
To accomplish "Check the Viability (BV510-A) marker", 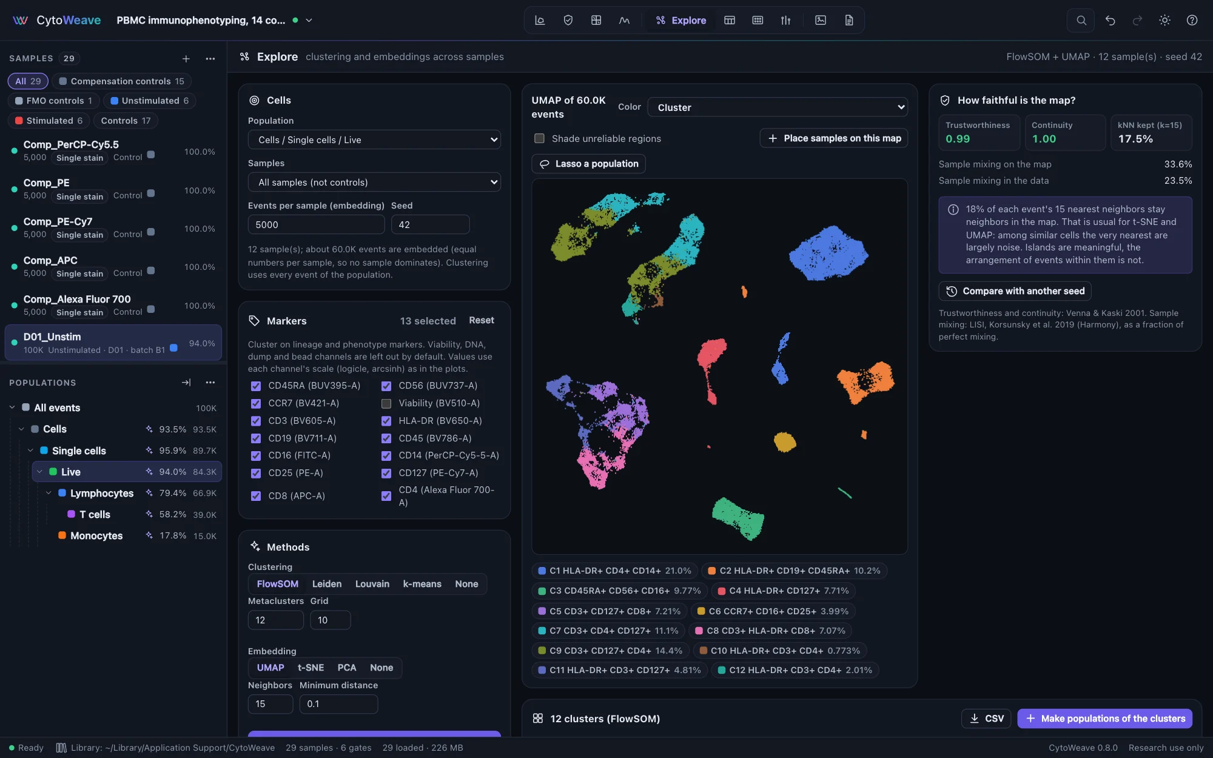I will click(386, 403).
